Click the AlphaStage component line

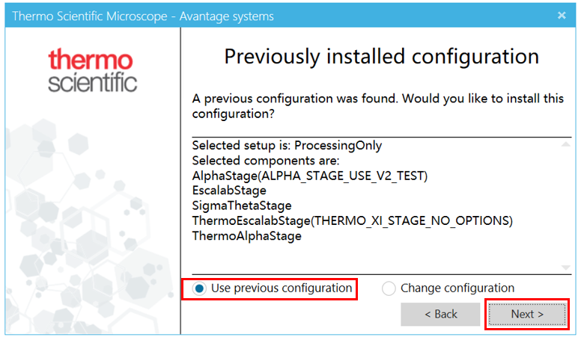coord(309,176)
